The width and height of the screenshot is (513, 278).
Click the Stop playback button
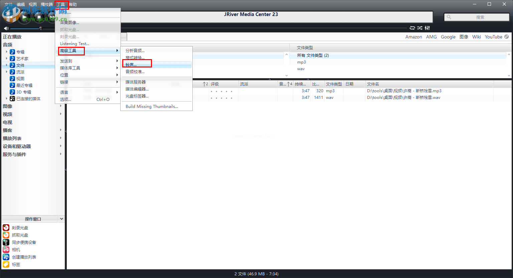click(39, 17)
